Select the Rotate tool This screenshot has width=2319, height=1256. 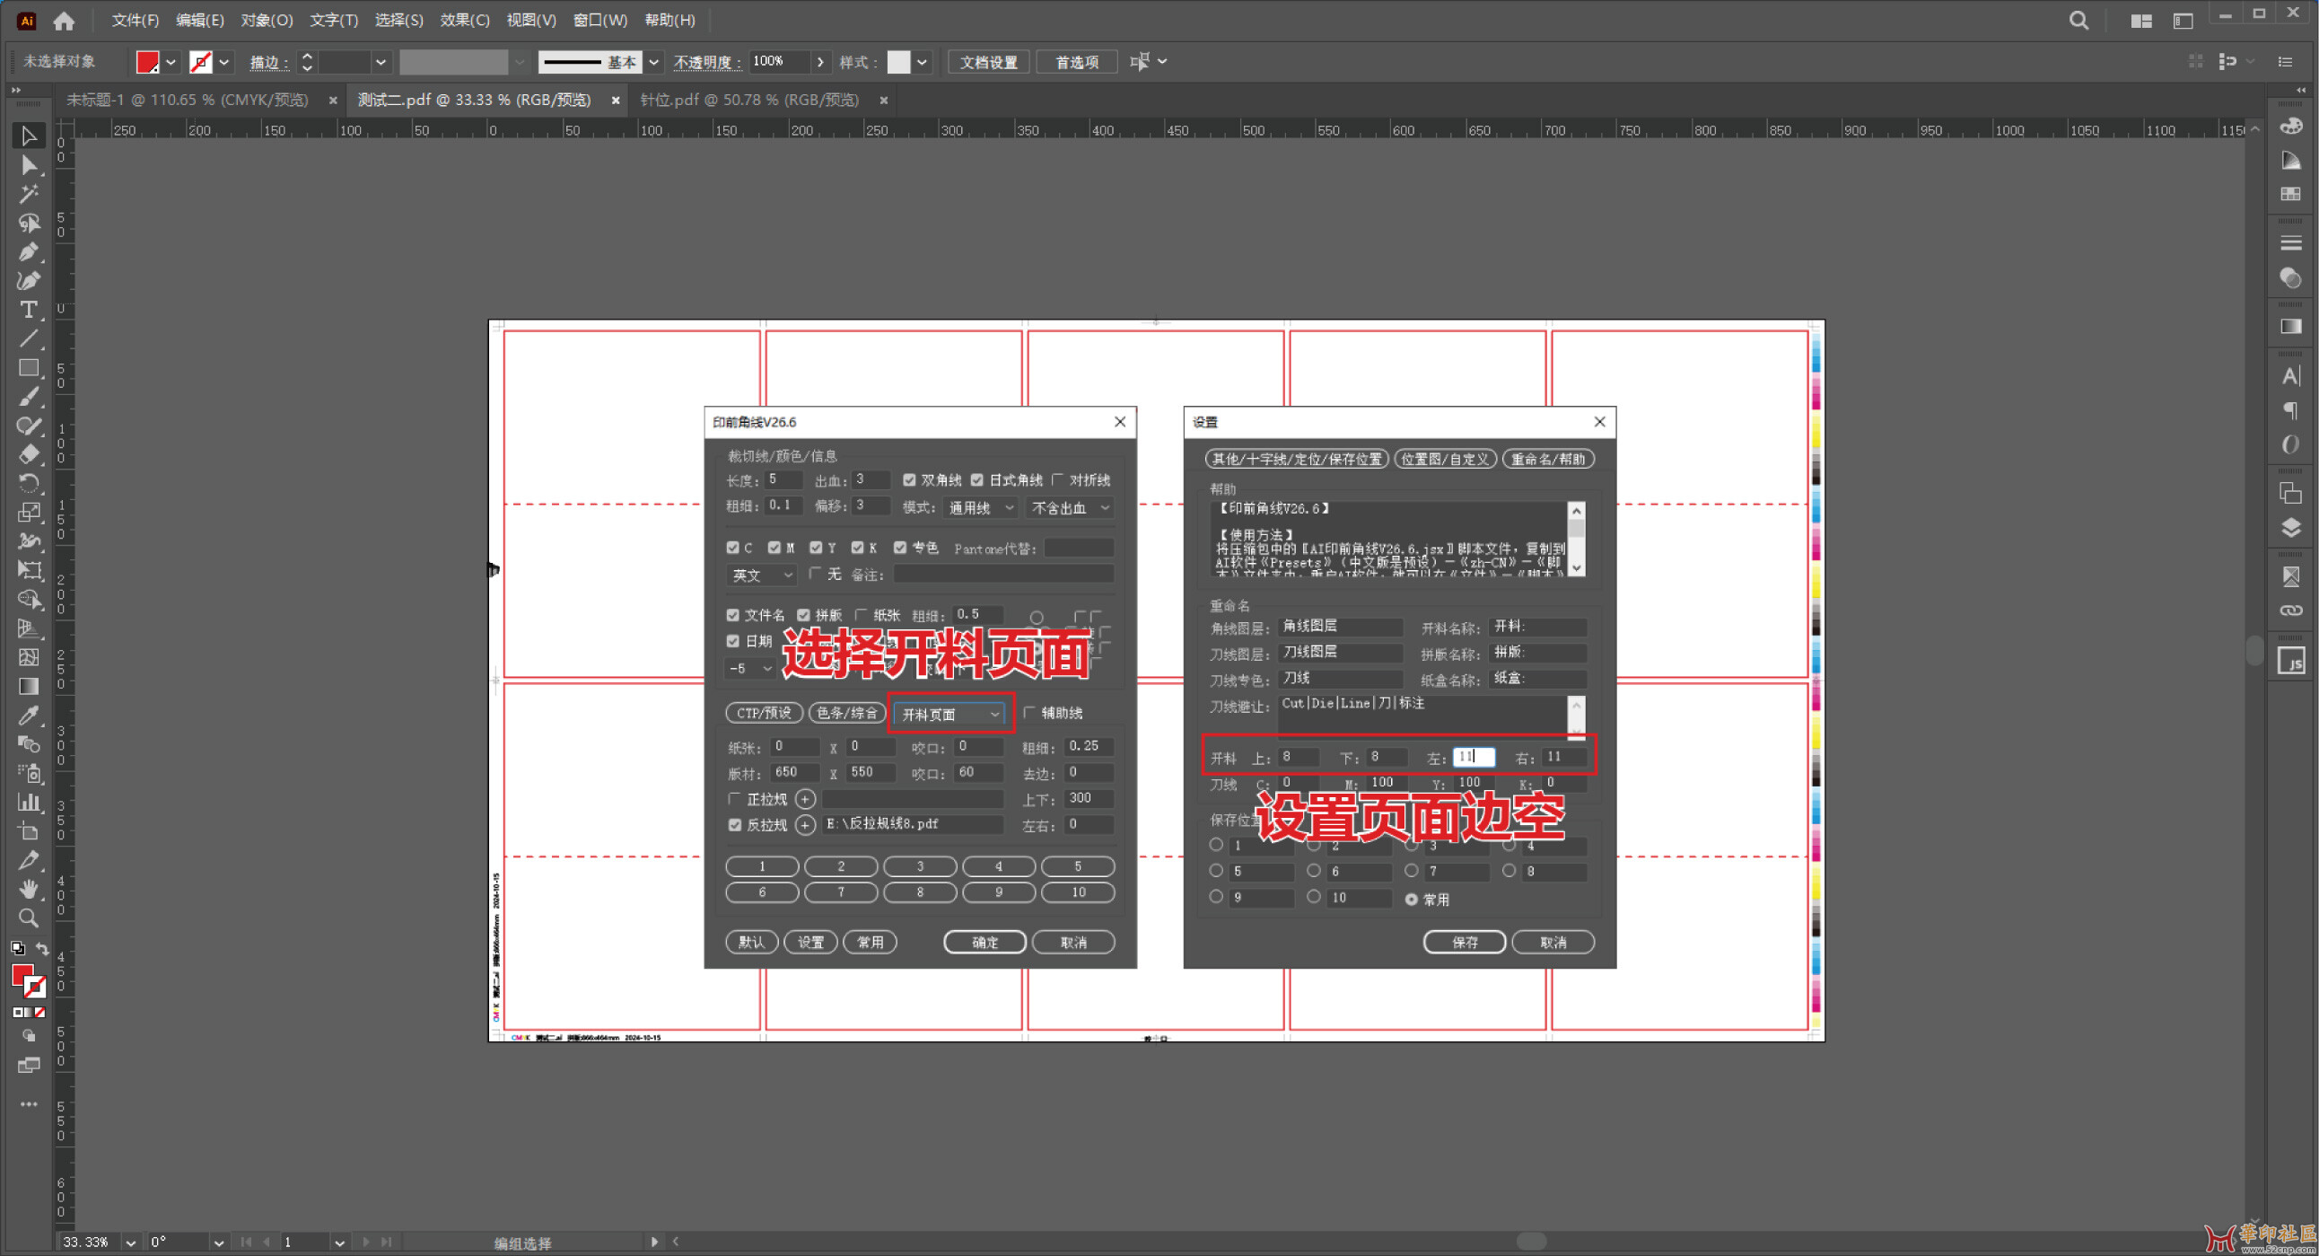coord(28,484)
